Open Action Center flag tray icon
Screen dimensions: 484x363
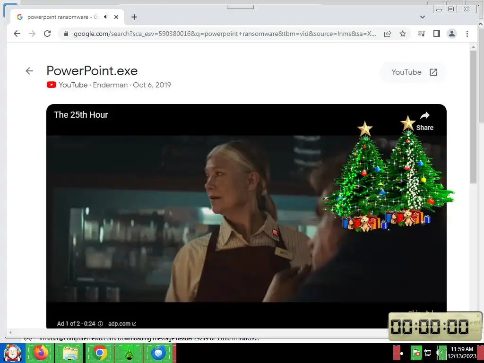pyautogui.click(x=416, y=353)
